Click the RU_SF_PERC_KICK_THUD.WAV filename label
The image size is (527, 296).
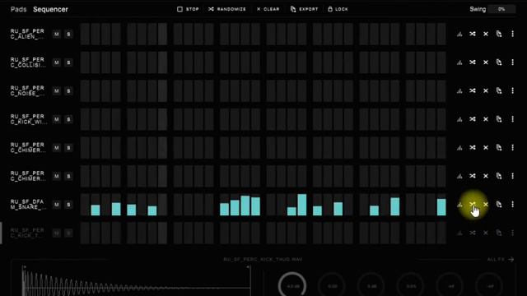[263, 260]
